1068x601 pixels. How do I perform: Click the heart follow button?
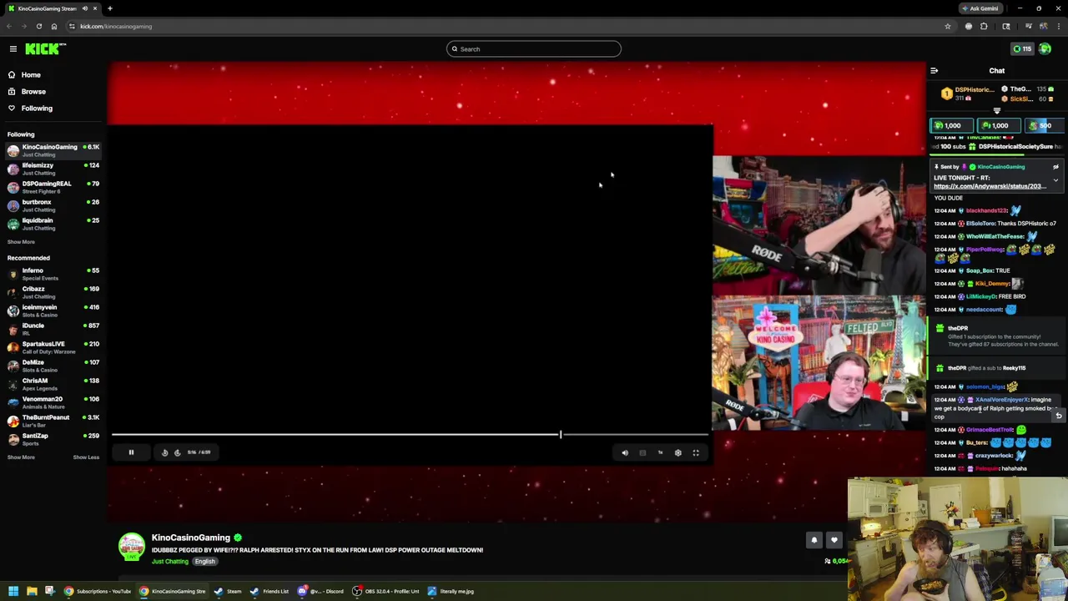point(834,540)
